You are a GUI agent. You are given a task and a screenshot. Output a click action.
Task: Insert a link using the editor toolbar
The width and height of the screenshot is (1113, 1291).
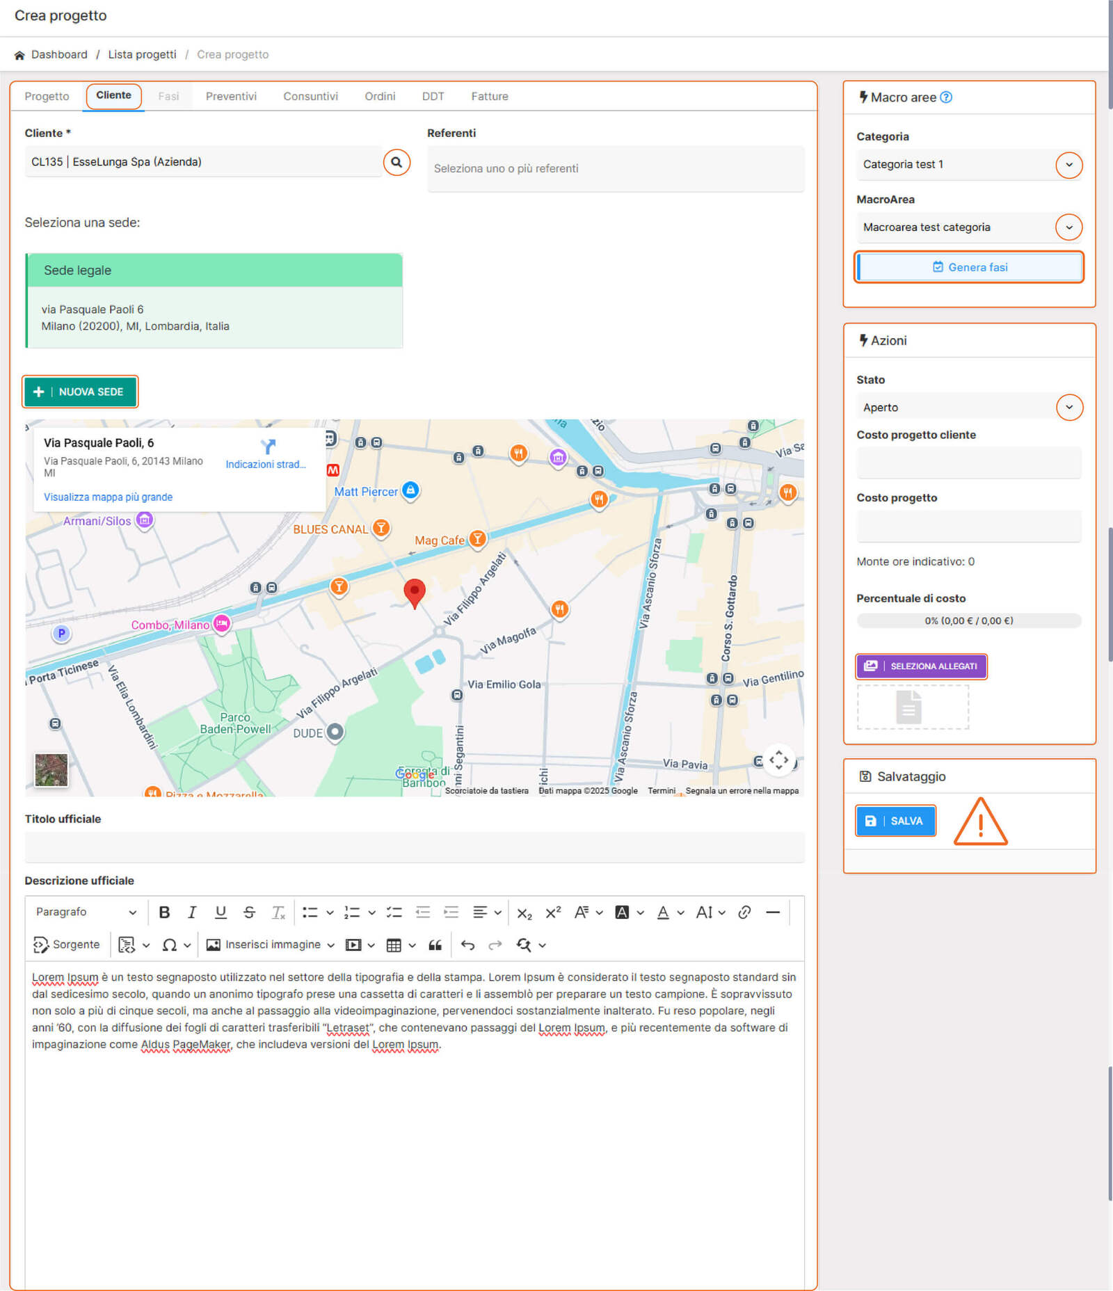point(744,912)
